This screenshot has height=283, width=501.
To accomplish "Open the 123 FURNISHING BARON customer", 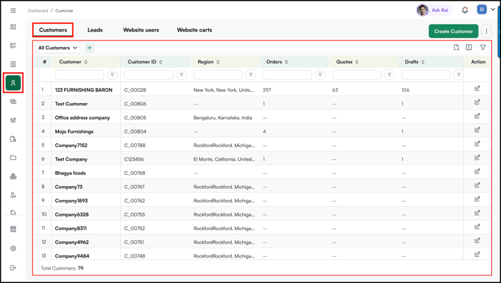I will tap(84, 90).
